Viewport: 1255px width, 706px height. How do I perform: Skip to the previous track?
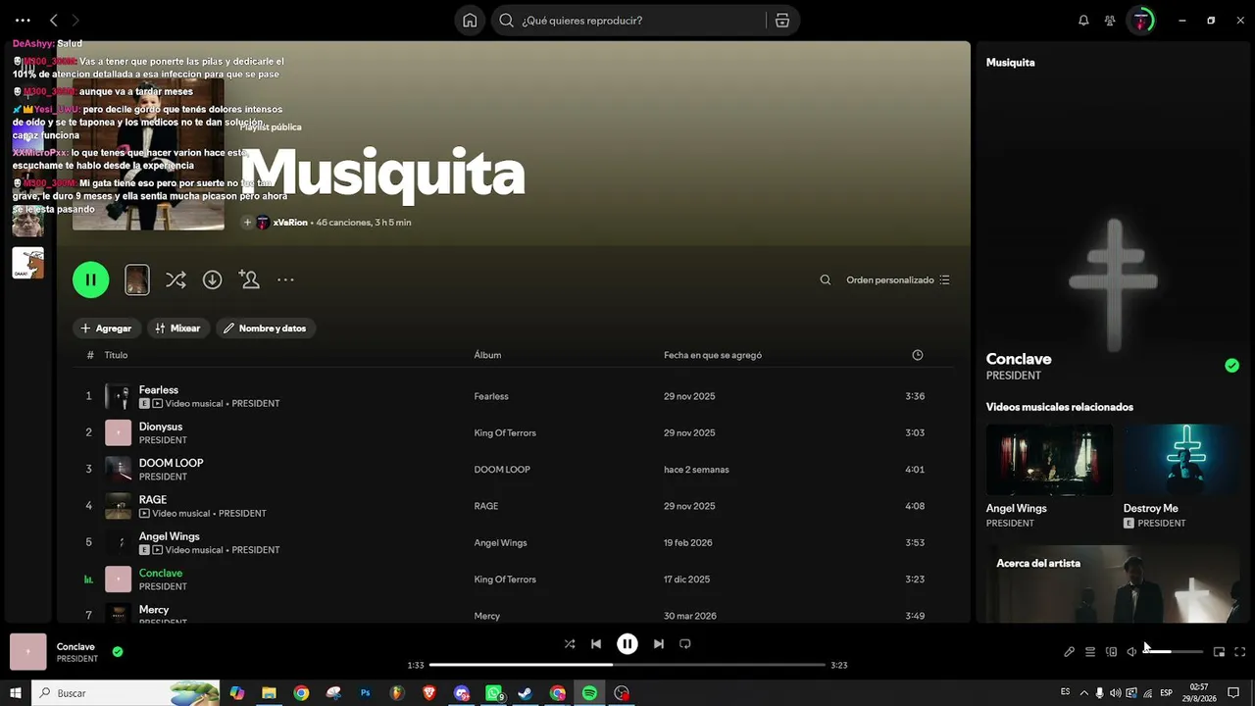click(596, 644)
